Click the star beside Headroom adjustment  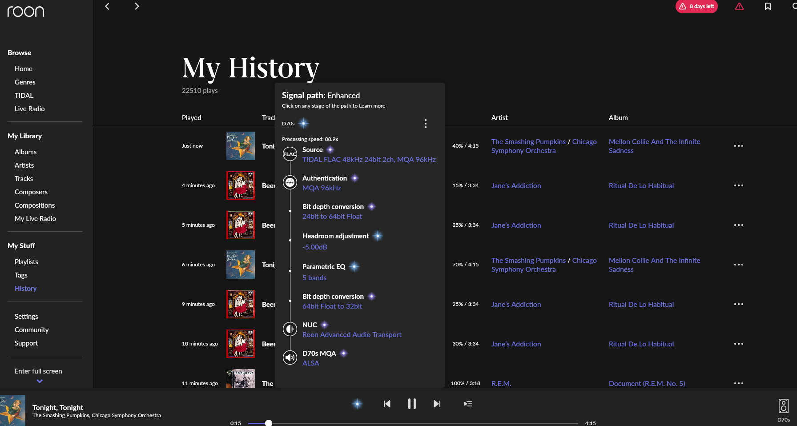pyautogui.click(x=378, y=236)
